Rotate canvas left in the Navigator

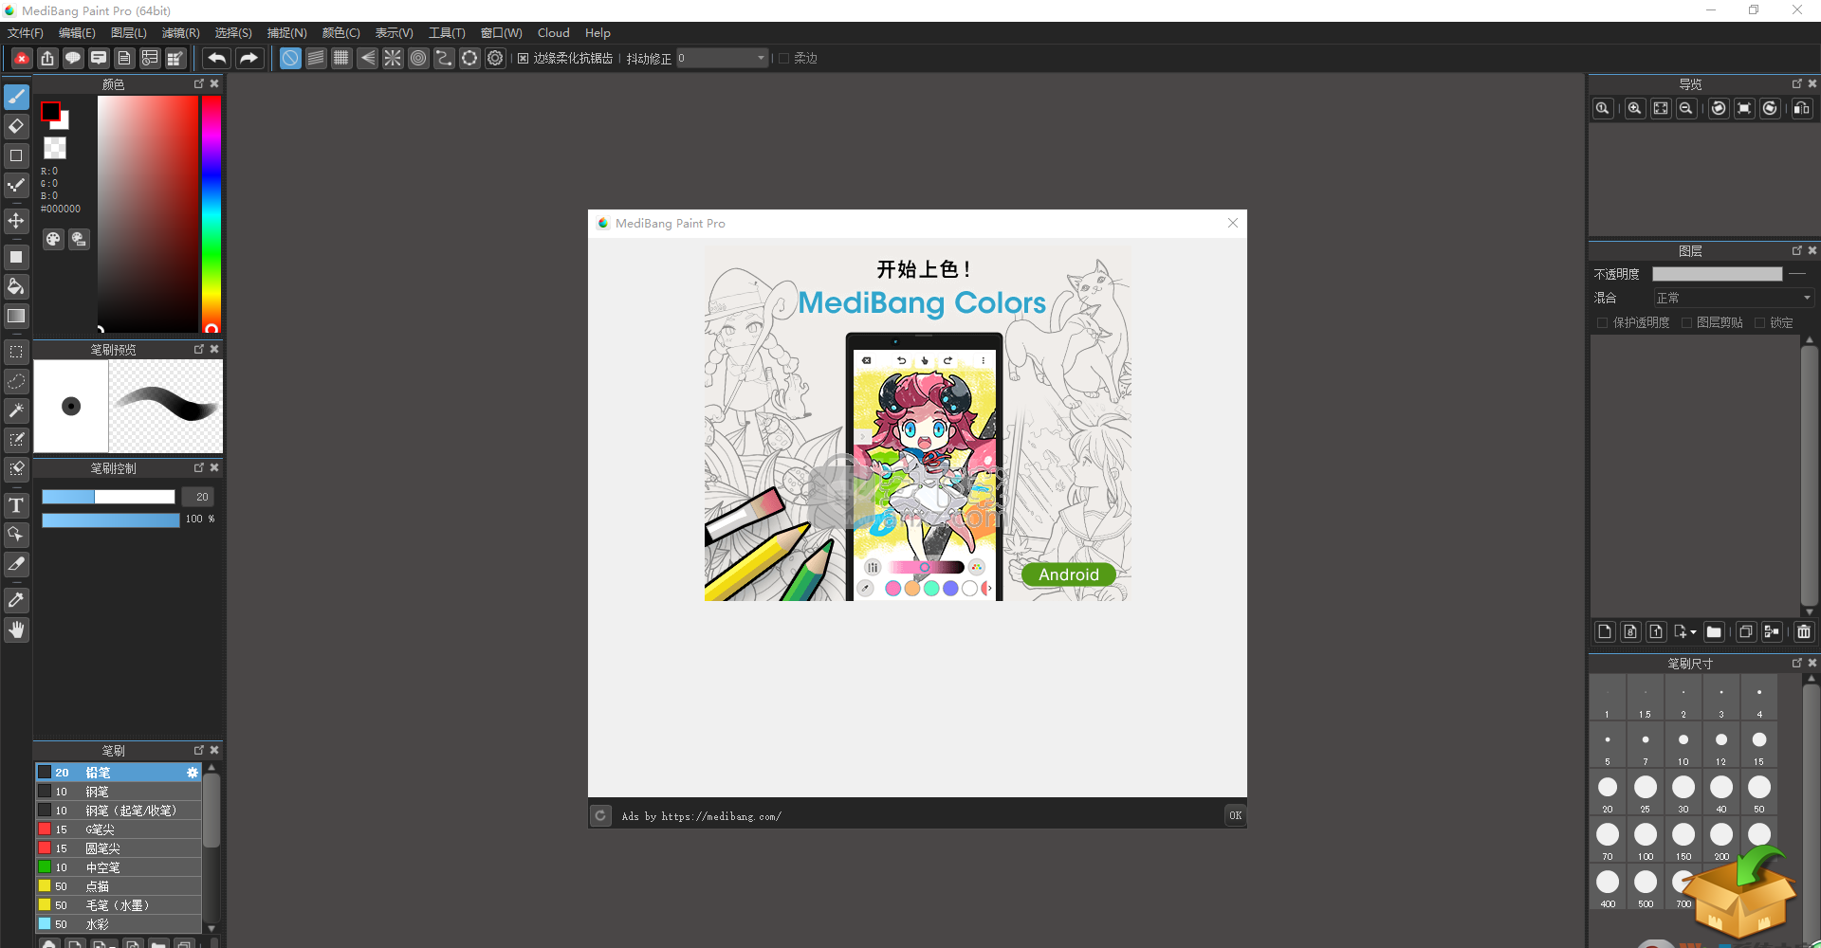coord(1719,108)
